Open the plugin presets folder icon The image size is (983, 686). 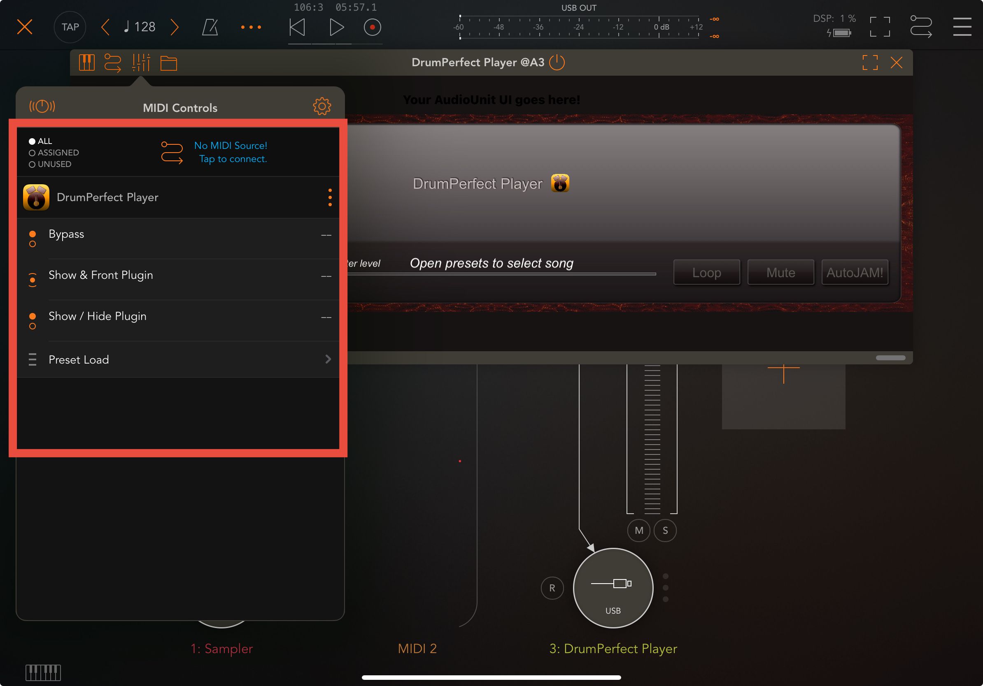tap(169, 63)
